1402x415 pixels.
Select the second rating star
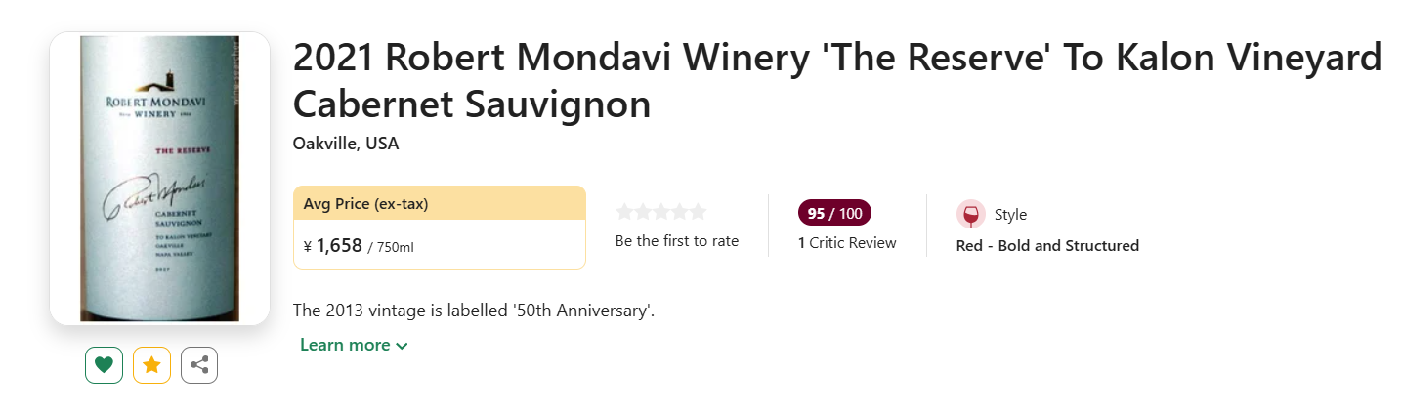643,212
